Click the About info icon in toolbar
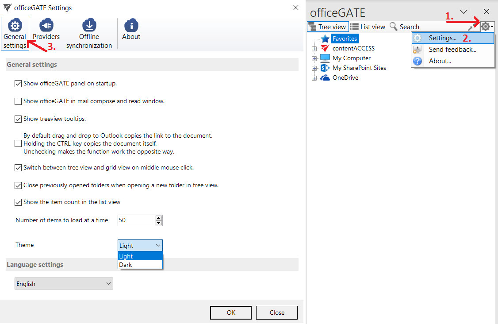Image resolution: width=498 pixels, height=324 pixels. [x=131, y=25]
